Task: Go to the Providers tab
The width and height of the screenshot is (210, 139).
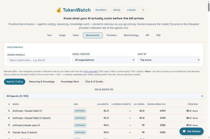Action: 112,35
